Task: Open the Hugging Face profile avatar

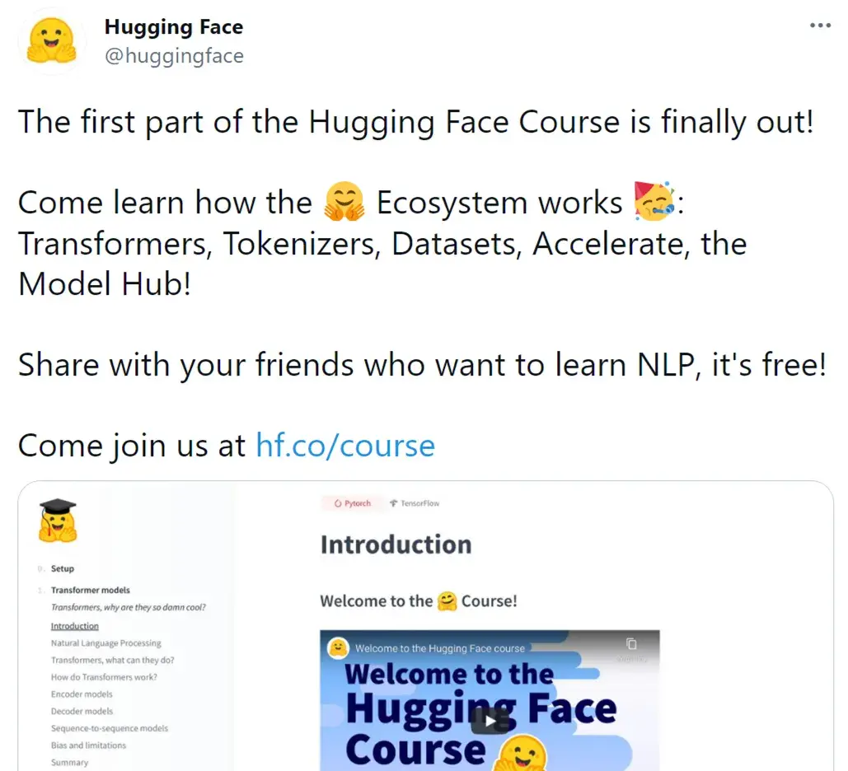Action: point(51,40)
